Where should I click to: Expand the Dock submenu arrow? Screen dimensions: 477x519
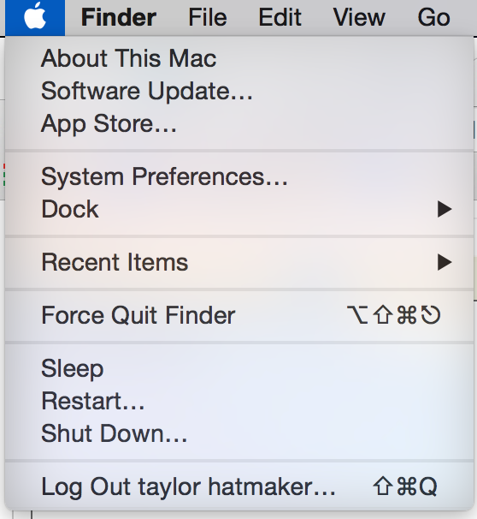[x=445, y=209]
